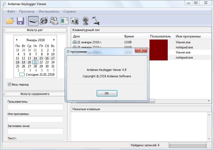
Task: Open the Инструменты menu
Action: pyautogui.click(x=49, y=11)
